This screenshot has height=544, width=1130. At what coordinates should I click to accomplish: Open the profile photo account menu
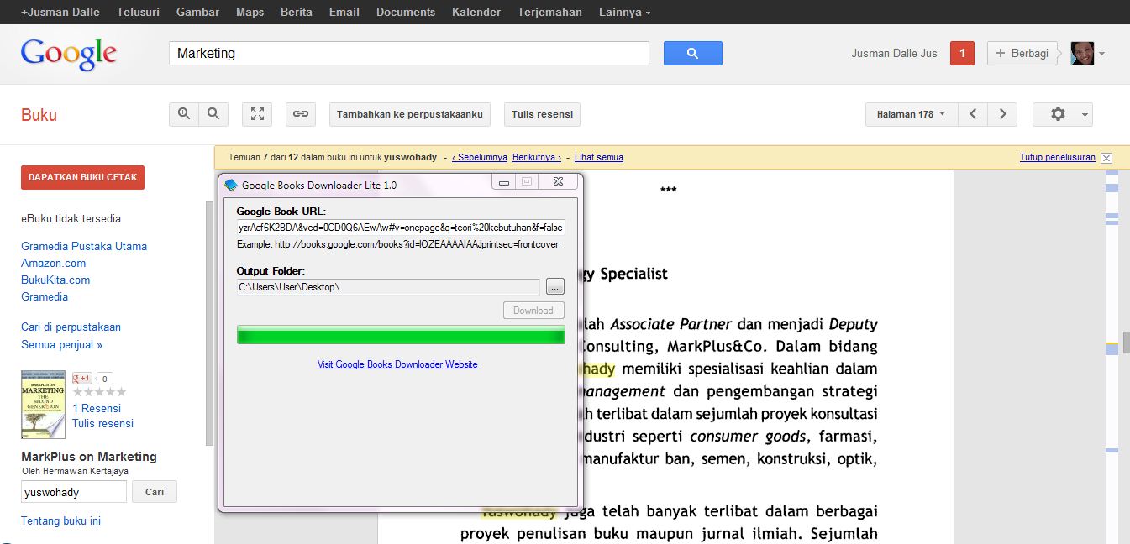[x=1087, y=53]
